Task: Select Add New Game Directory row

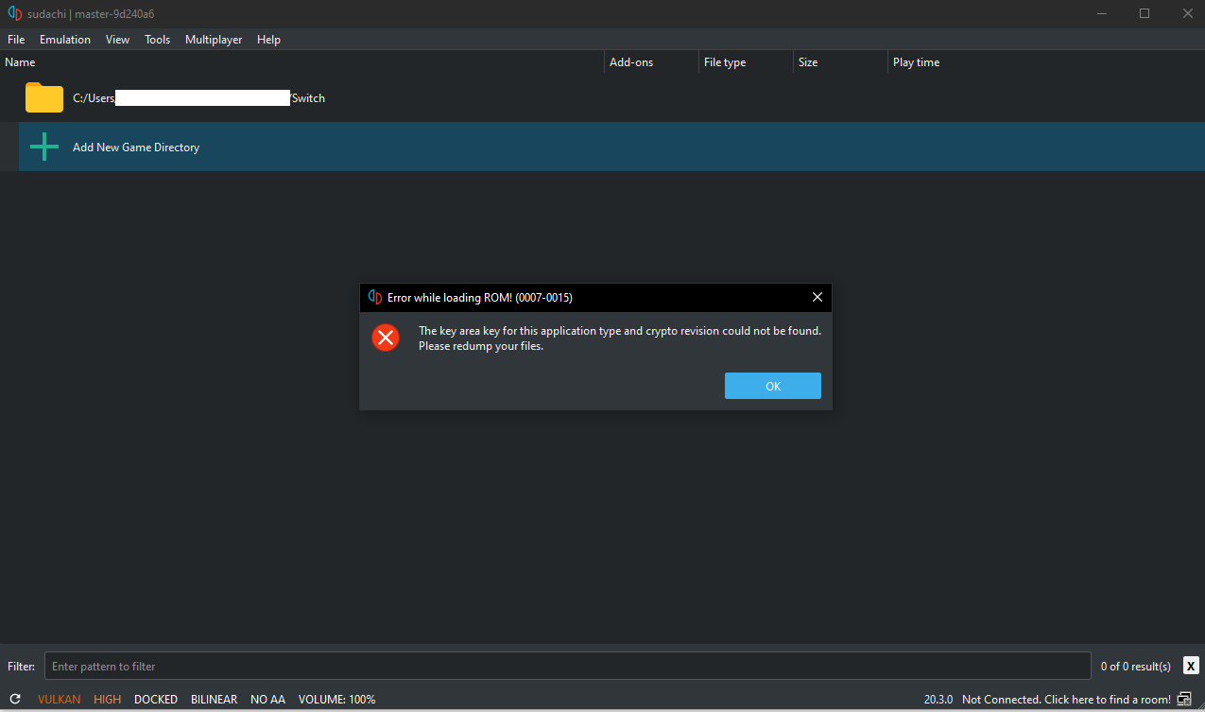Action: click(x=611, y=147)
